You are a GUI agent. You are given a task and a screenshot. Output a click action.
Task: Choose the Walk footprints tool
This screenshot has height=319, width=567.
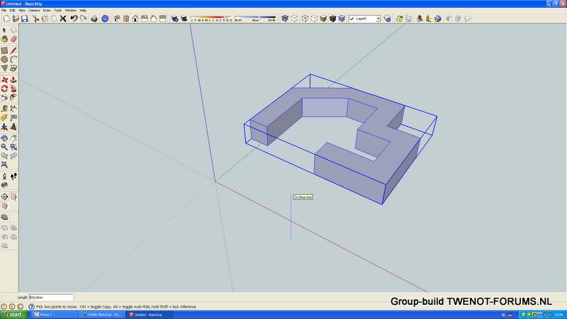click(13, 176)
